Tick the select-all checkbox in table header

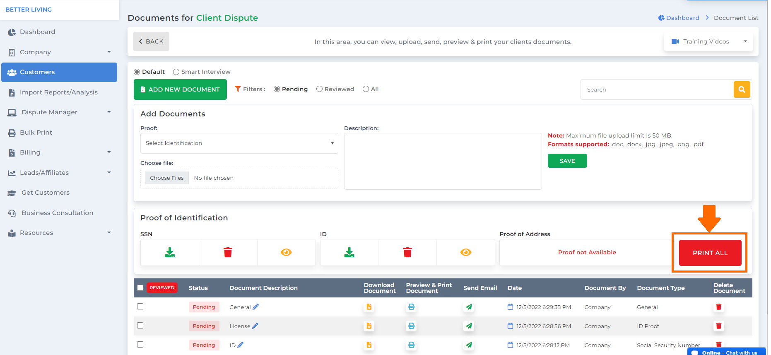tap(140, 287)
